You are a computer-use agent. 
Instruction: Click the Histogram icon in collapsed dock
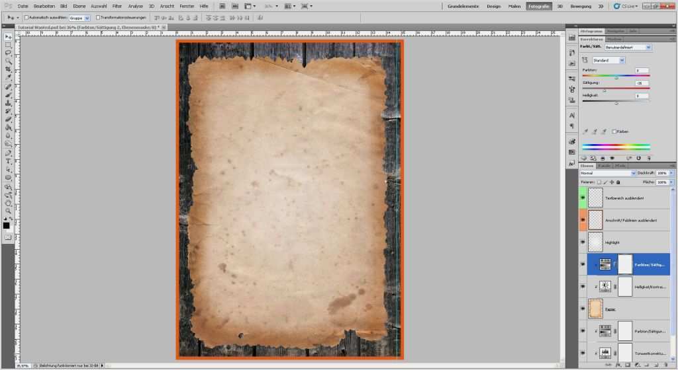571,37
